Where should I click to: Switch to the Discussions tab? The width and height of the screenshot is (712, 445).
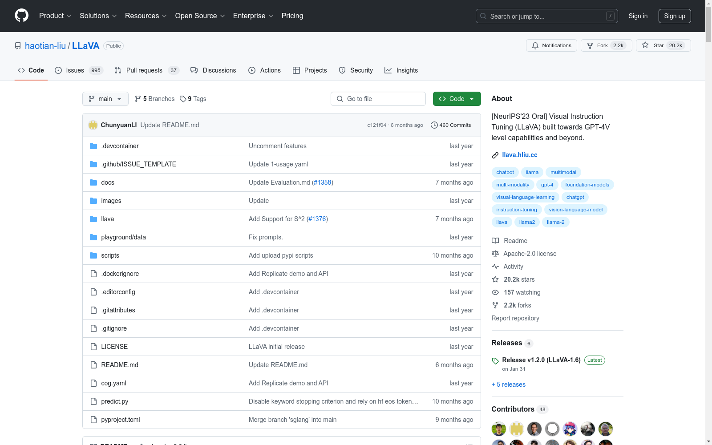coord(213,70)
